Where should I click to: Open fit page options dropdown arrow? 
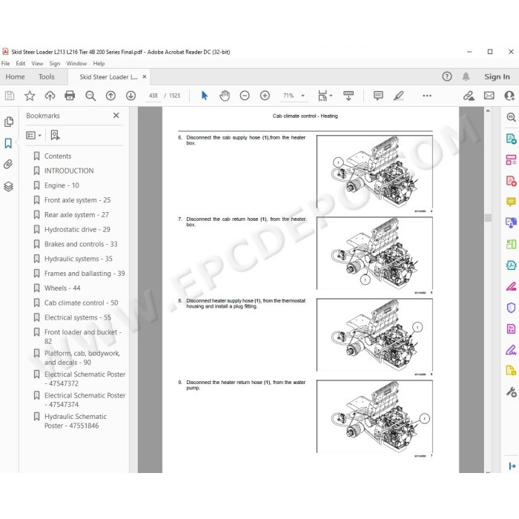(x=331, y=96)
